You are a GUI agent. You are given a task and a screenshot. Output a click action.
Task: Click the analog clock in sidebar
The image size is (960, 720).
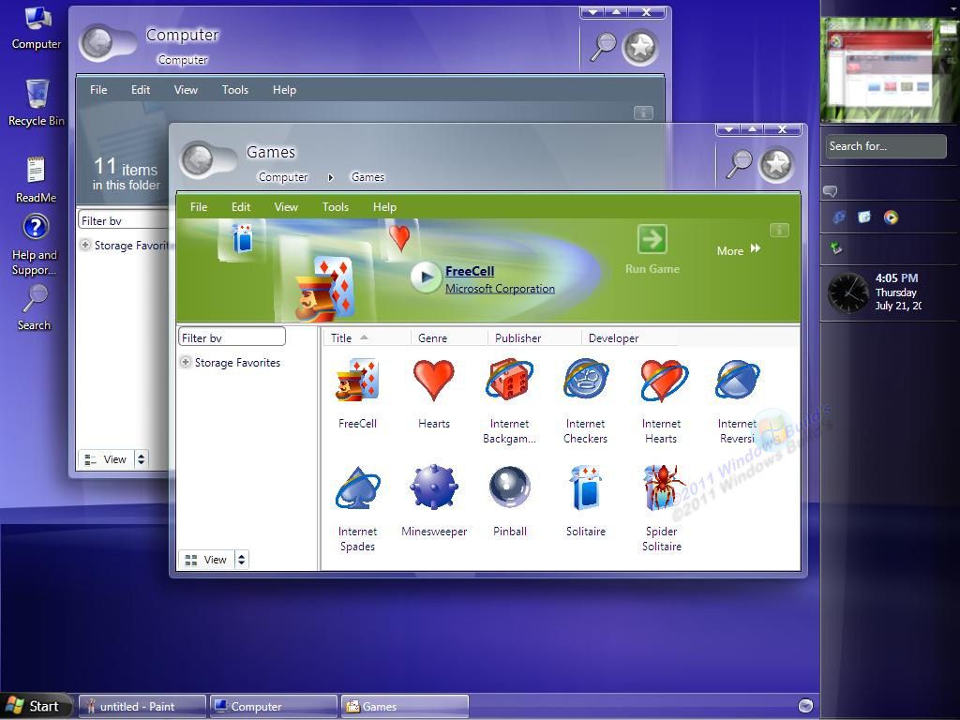[x=848, y=292]
